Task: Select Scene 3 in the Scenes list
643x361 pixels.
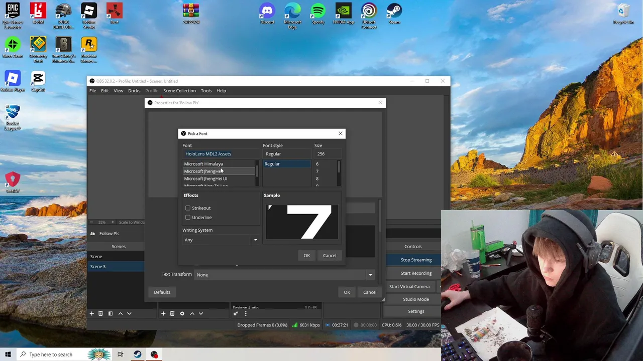Action: click(x=116, y=267)
